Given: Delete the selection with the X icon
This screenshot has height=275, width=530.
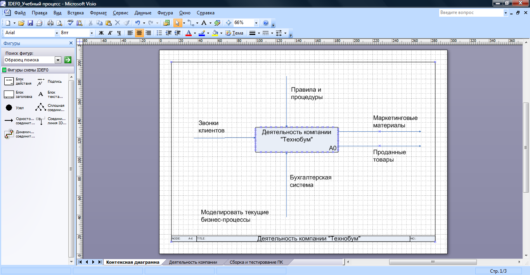Looking at the screenshot, I should coord(118,23).
